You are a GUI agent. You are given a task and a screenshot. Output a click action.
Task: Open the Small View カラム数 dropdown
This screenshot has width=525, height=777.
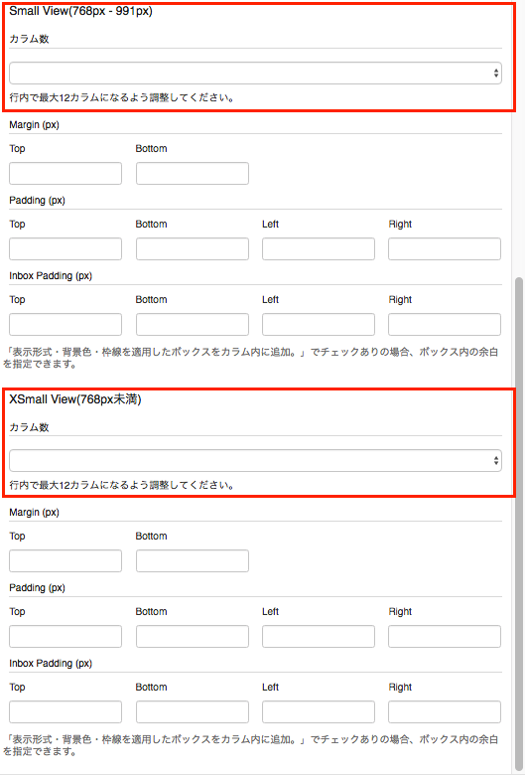(255, 73)
